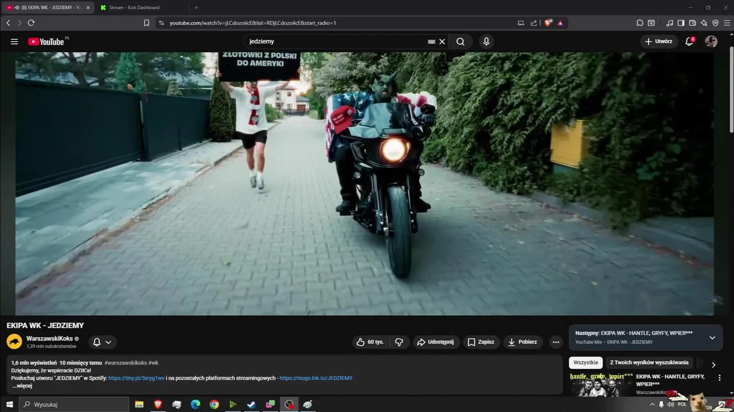734x412 pixels.
Task: Click the #warszawskikoks hashtag
Action: (x=126, y=363)
